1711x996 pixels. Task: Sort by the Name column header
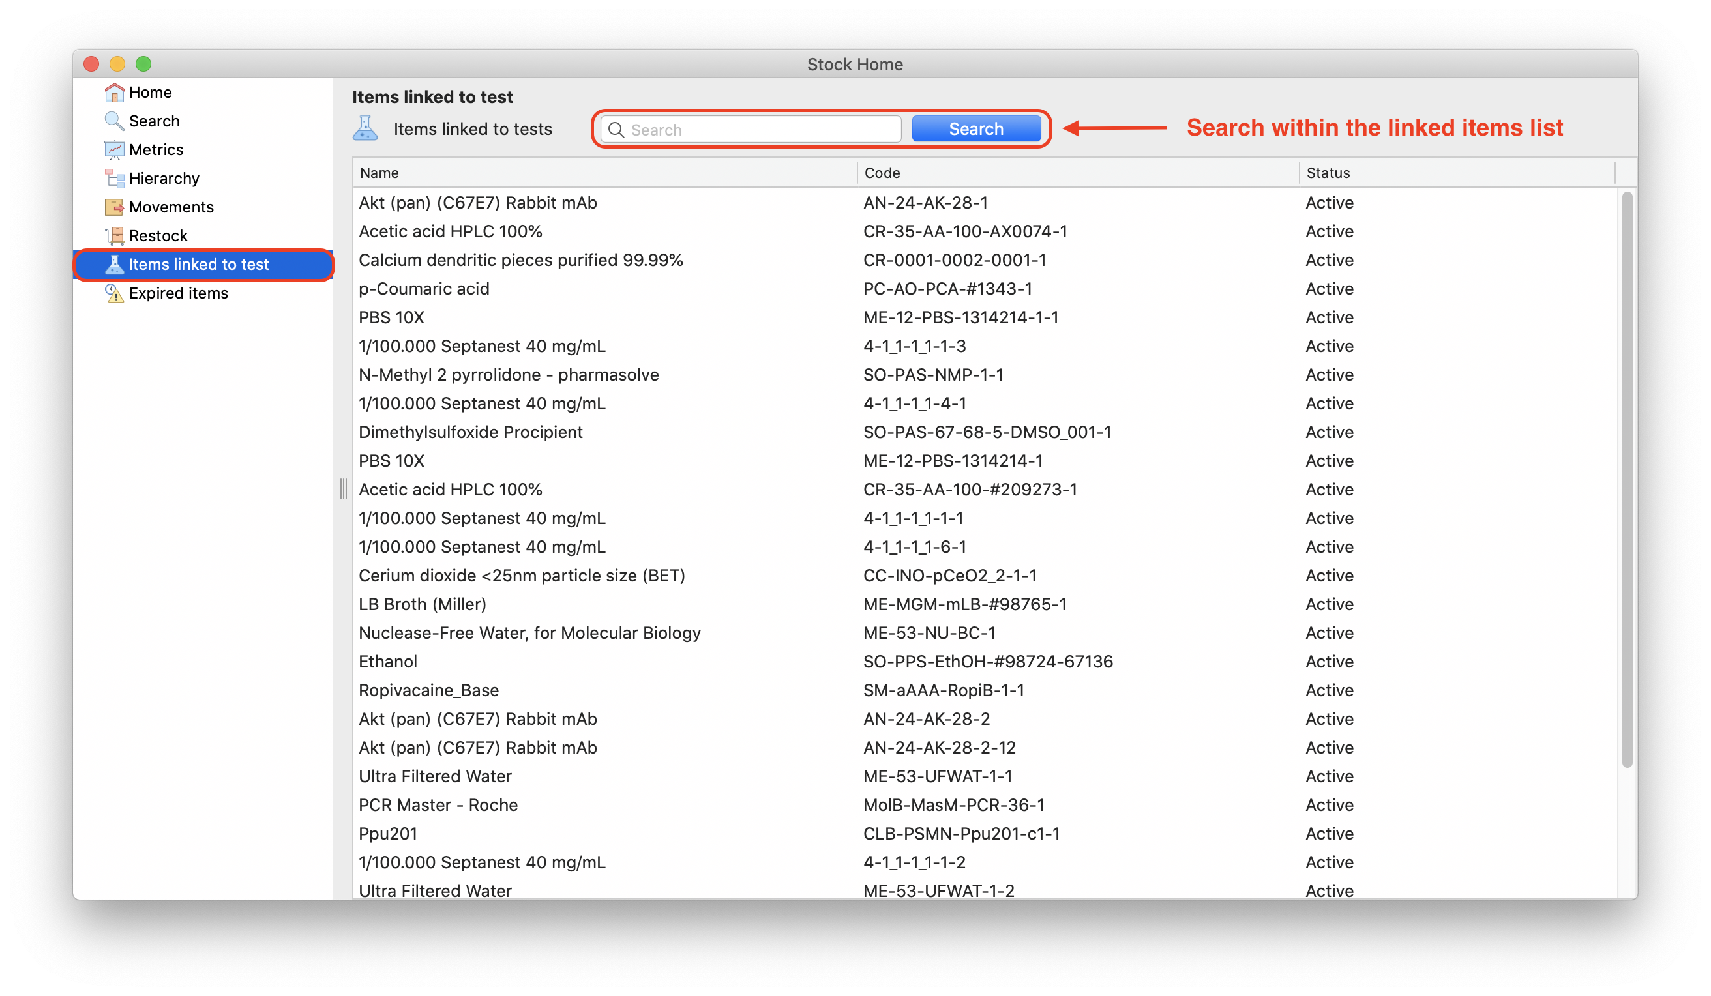tap(604, 173)
